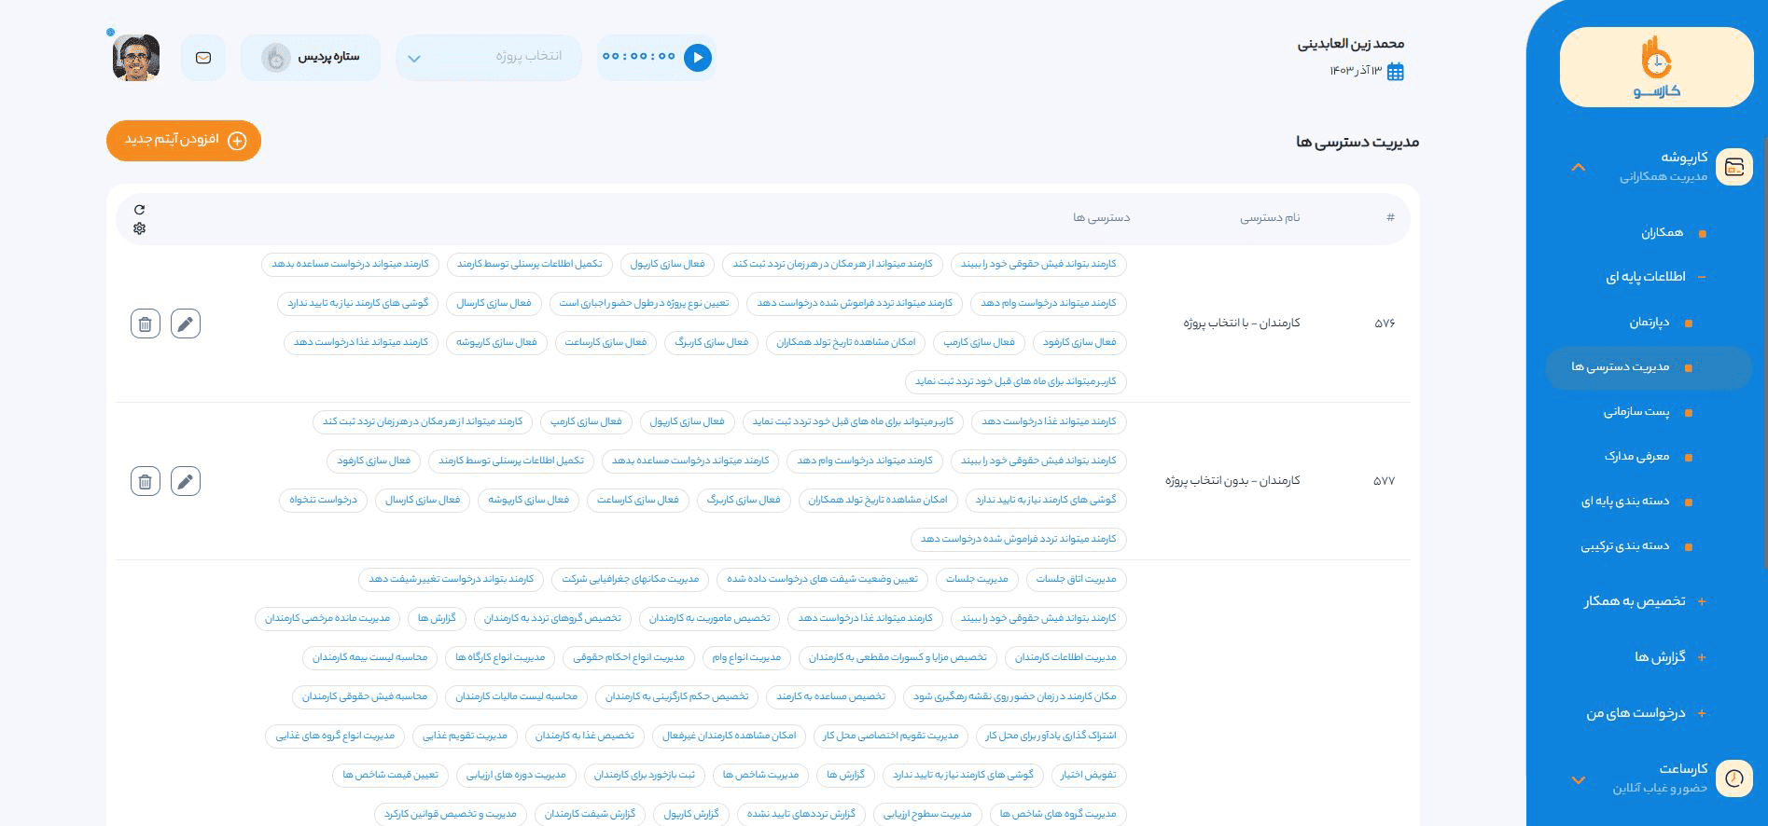Click the ستاره پردیس company button
The width and height of the screenshot is (1768, 826).
tap(311, 58)
